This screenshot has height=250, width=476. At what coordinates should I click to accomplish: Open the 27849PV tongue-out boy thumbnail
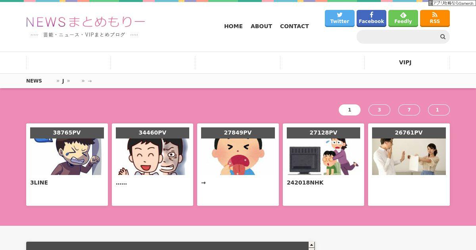[238, 157]
